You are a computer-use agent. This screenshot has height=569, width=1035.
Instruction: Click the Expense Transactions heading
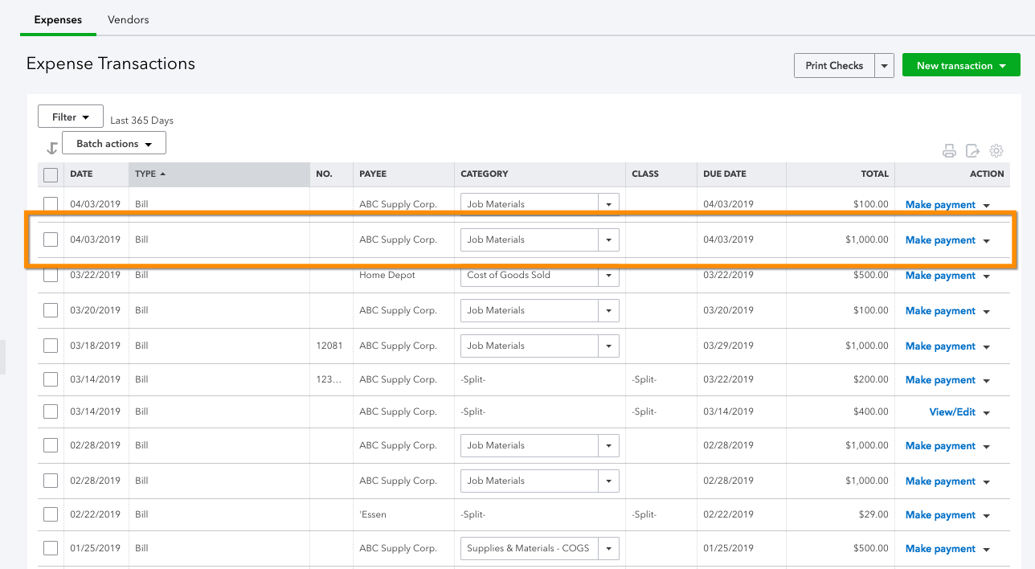(111, 63)
